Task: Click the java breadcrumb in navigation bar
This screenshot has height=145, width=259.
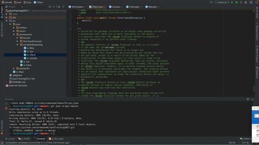Action: (x=18, y=2)
